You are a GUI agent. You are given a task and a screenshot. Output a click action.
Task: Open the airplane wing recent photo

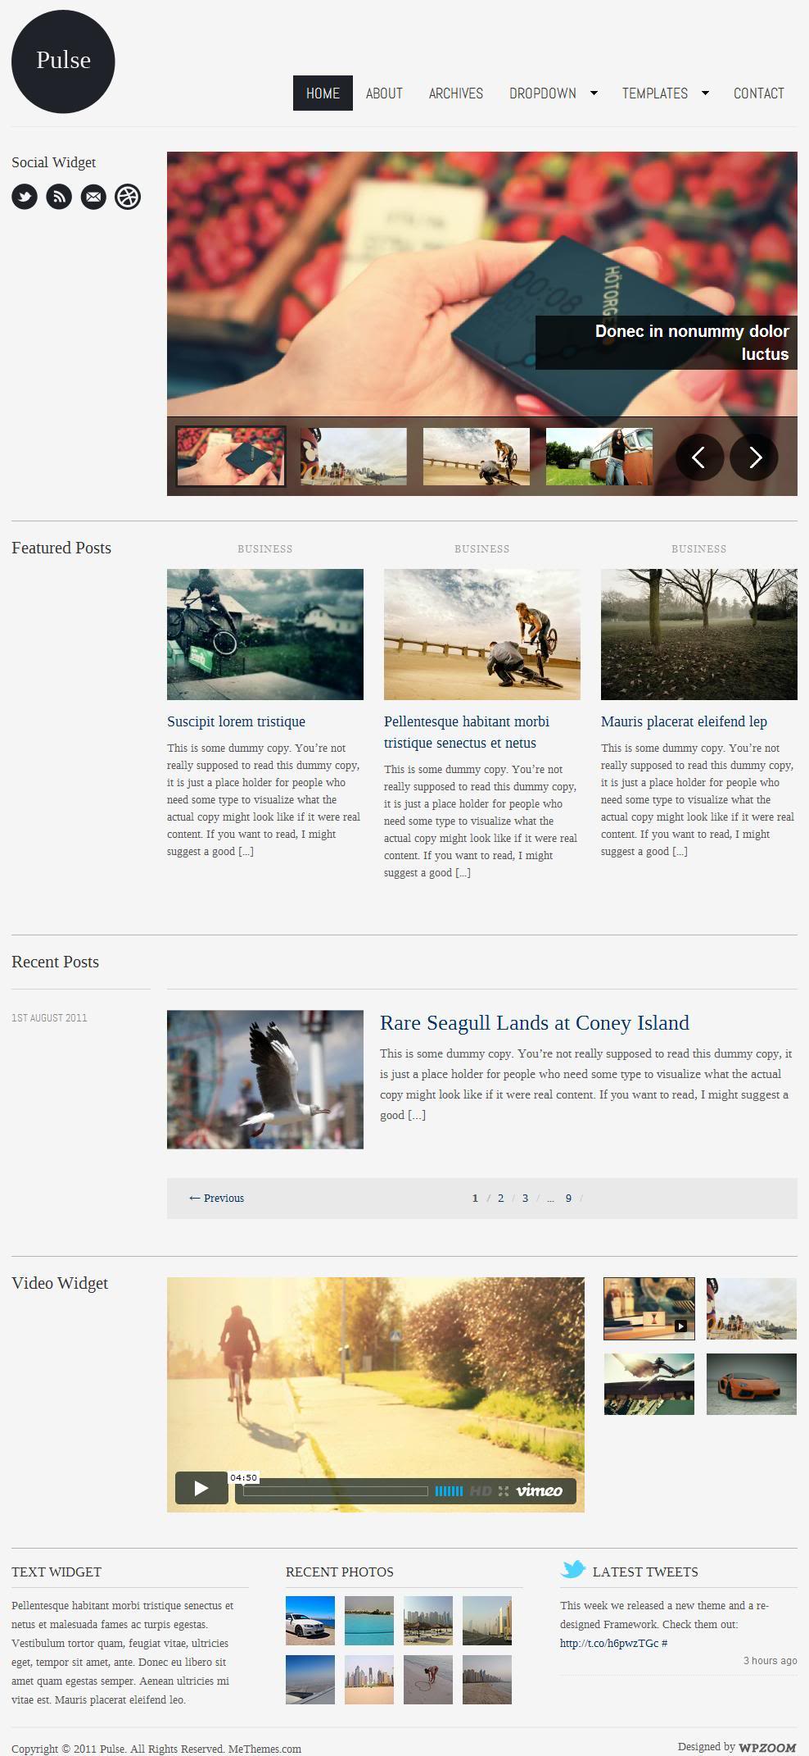click(x=310, y=1680)
